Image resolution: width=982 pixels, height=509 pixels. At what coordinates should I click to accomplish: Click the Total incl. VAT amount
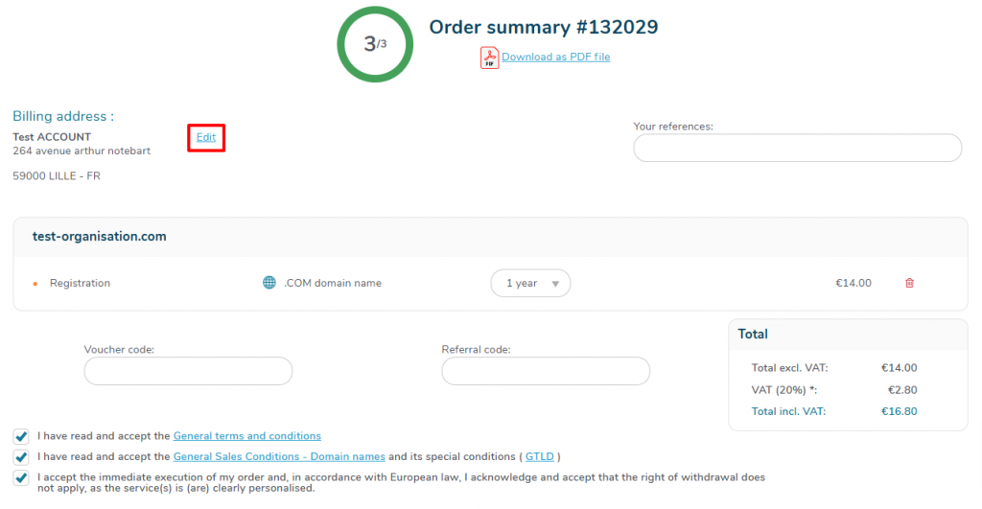pos(899,411)
